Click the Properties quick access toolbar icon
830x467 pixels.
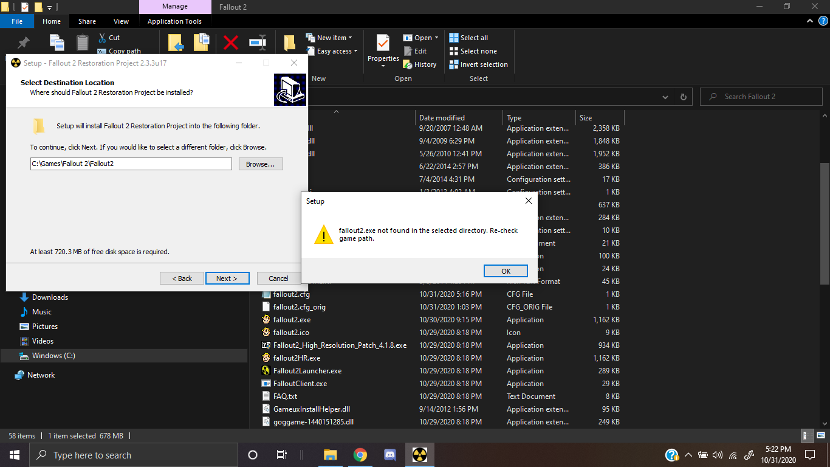pos(24,7)
